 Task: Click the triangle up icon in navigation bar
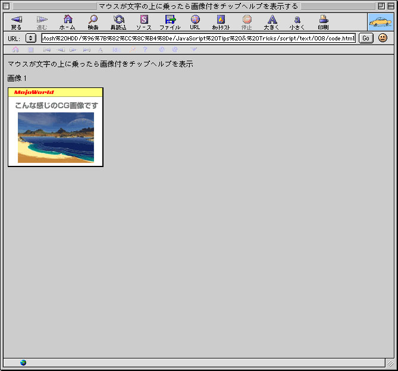coord(101,50)
